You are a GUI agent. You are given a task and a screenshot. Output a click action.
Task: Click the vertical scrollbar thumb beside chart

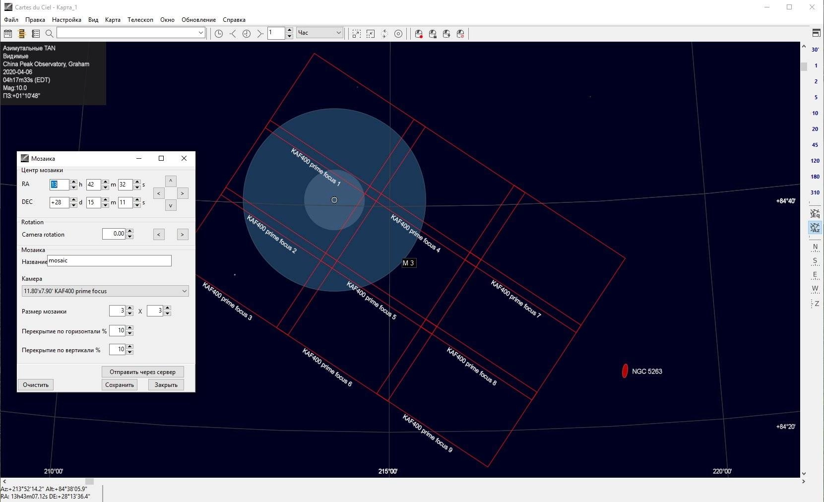pyautogui.click(x=804, y=66)
